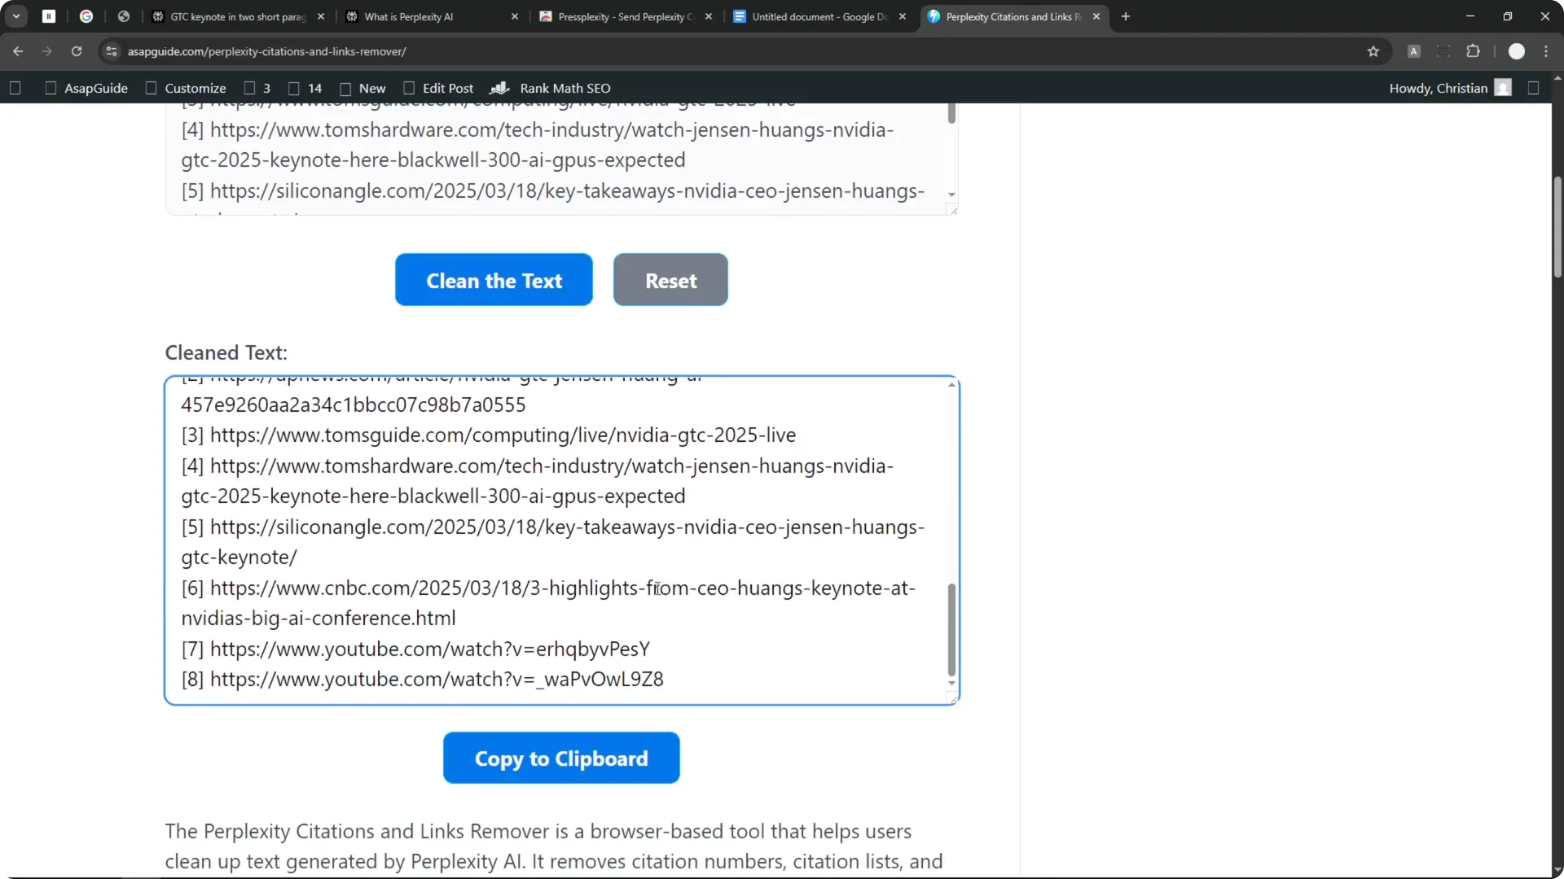Toggle the 'A' accessibility extension icon
Viewport: 1564px width, 879px height.
coord(1415,50)
